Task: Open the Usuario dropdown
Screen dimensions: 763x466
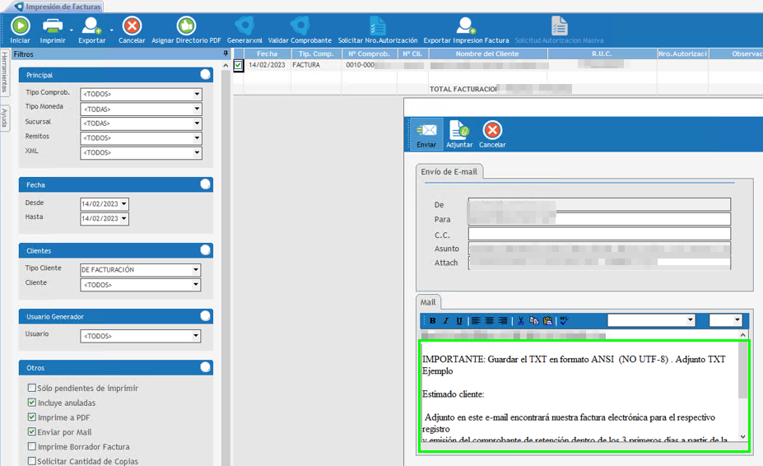Action: (196, 335)
